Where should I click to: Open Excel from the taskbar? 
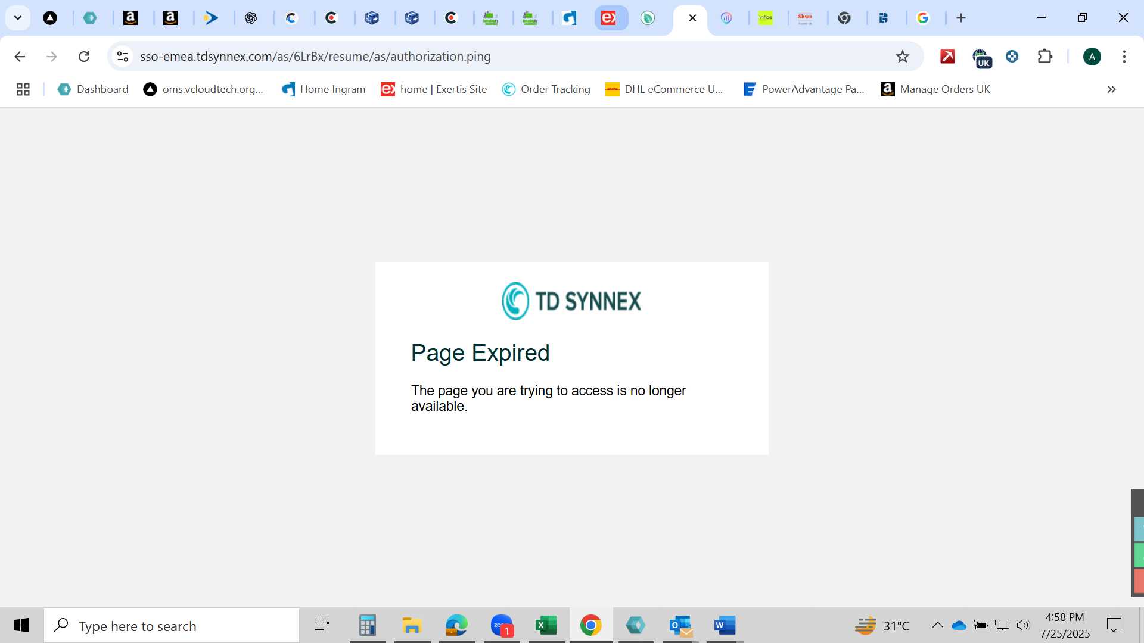(546, 626)
